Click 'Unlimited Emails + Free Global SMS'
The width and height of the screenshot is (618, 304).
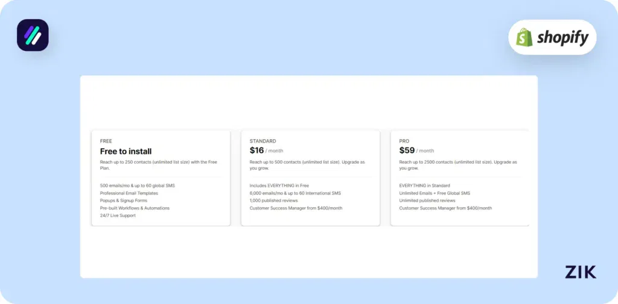435,193
